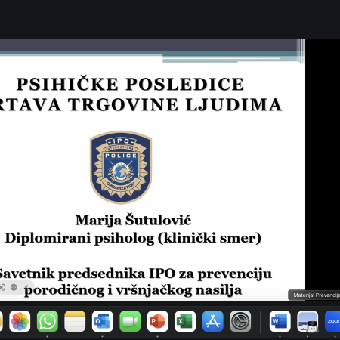
Task: Click 'porodičnog i vršnjačkog nasilja' line
Action: click(133, 290)
